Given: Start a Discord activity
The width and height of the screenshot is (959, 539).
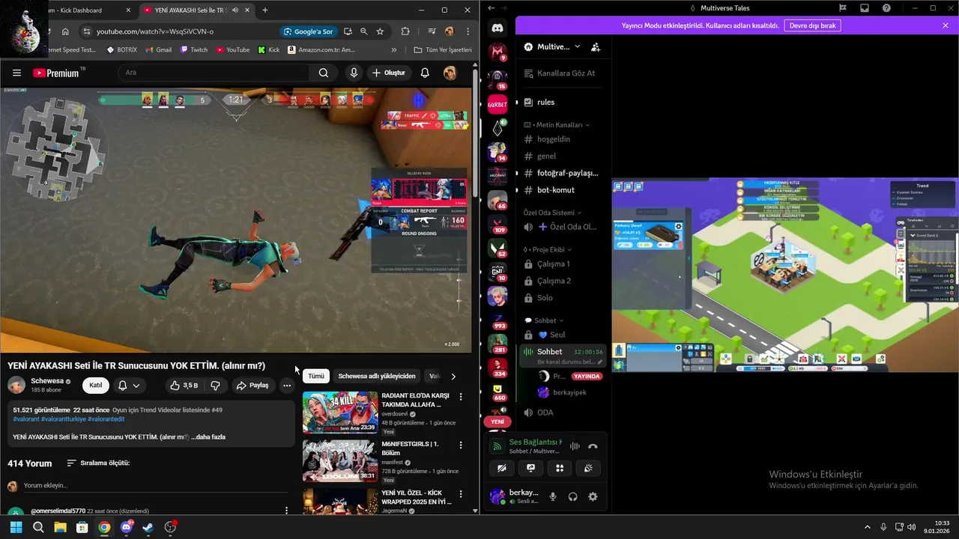Looking at the screenshot, I should tap(560, 469).
